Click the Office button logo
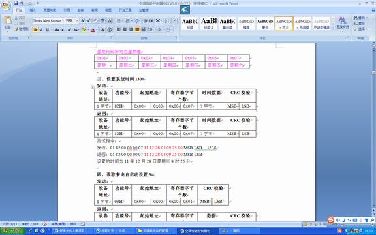Viewport: 376px width, 235px height. click(7, 6)
